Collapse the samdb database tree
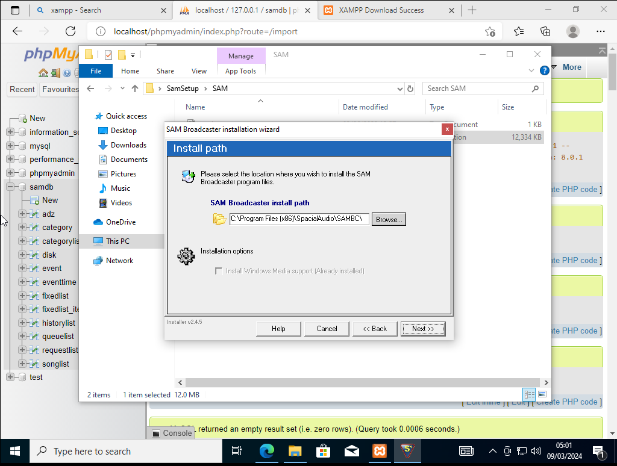 (10, 187)
